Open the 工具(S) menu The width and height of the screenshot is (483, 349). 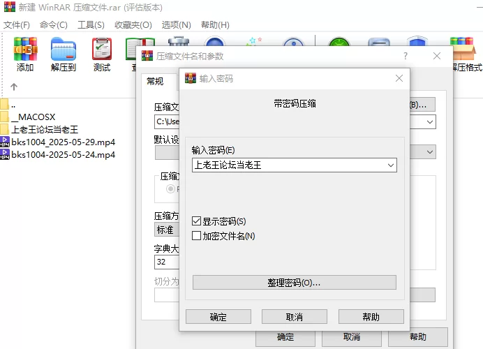tap(91, 25)
